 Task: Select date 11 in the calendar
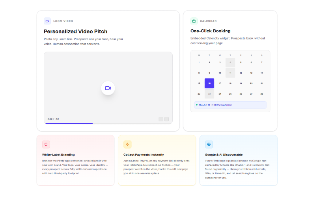click(230, 73)
